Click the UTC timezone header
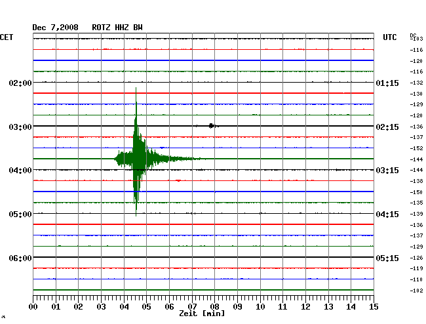 (x=389, y=37)
